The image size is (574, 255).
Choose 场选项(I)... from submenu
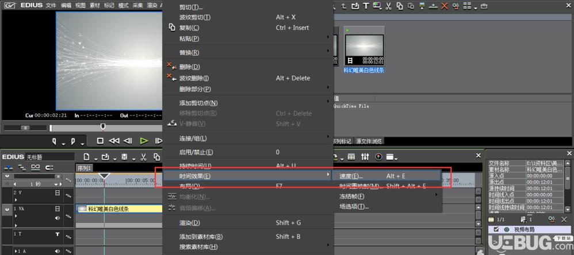click(388, 207)
